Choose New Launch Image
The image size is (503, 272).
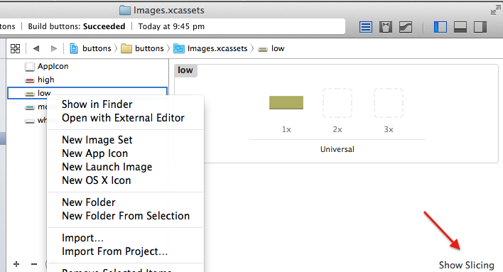pos(107,167)
